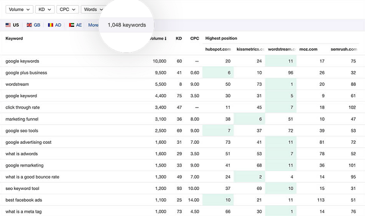365x216 pixels.
Task: Click the wordstream column header
Action: point(282,49)
